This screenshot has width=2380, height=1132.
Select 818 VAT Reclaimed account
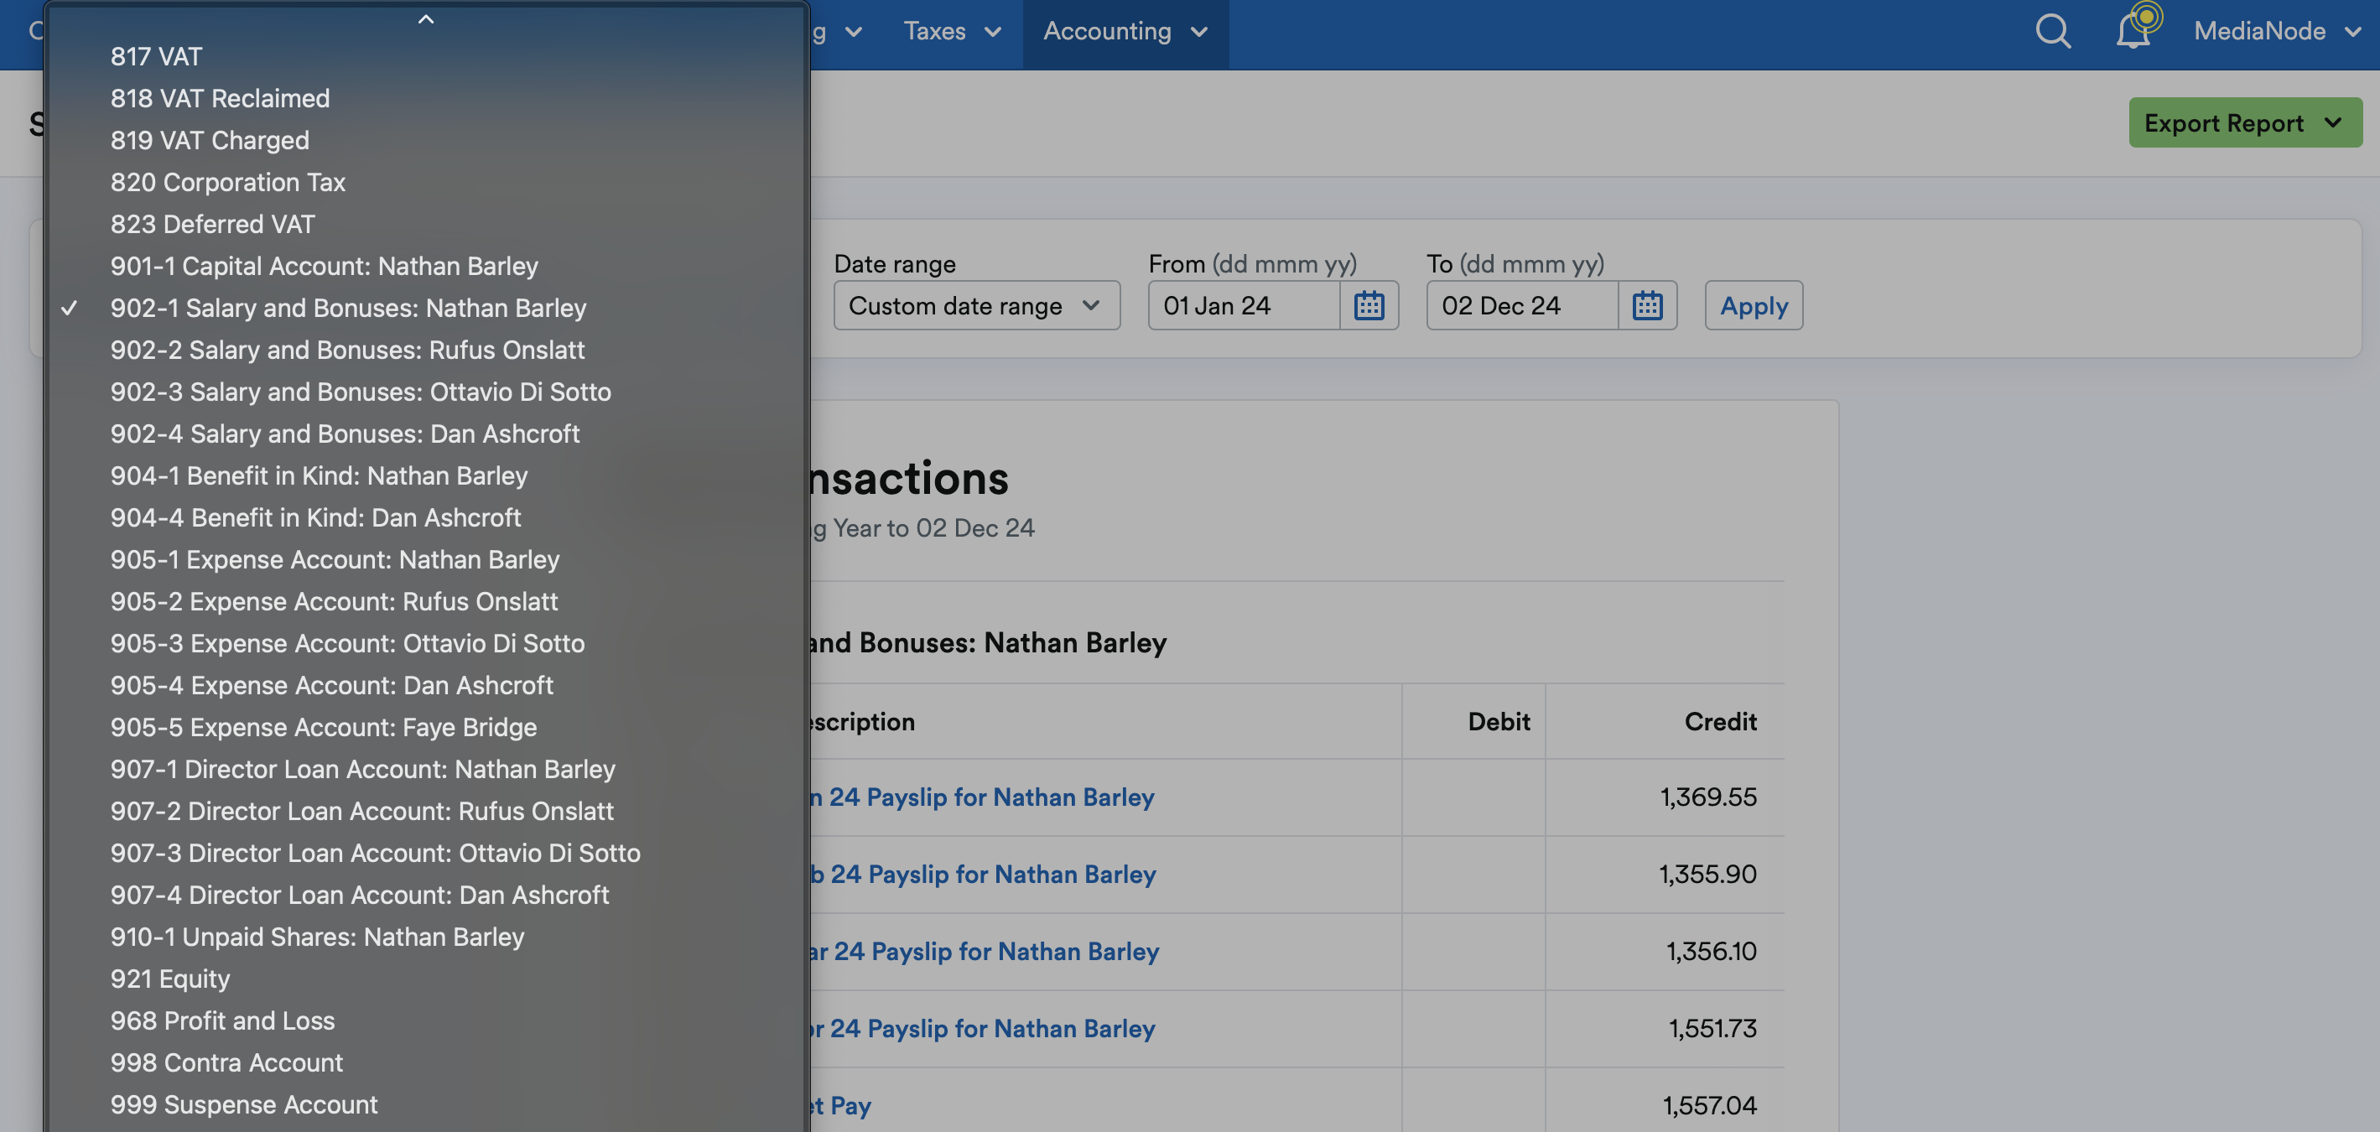pyautogui.click(x=427, y=98)
